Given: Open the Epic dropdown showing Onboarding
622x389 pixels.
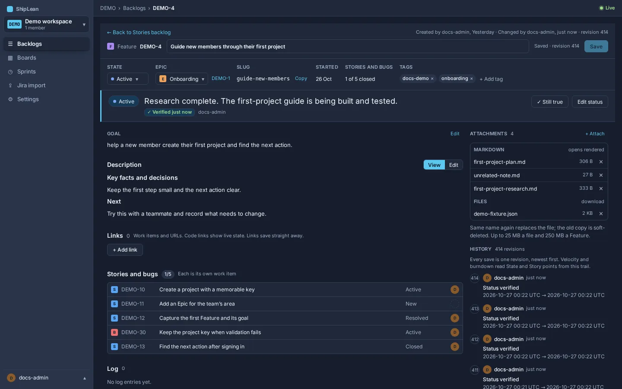Looking at the screenshot, I should pyautogui.click(x=181, y=79).
